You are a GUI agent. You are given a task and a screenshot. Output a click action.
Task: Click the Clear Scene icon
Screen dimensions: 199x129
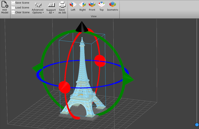(13, 12)
